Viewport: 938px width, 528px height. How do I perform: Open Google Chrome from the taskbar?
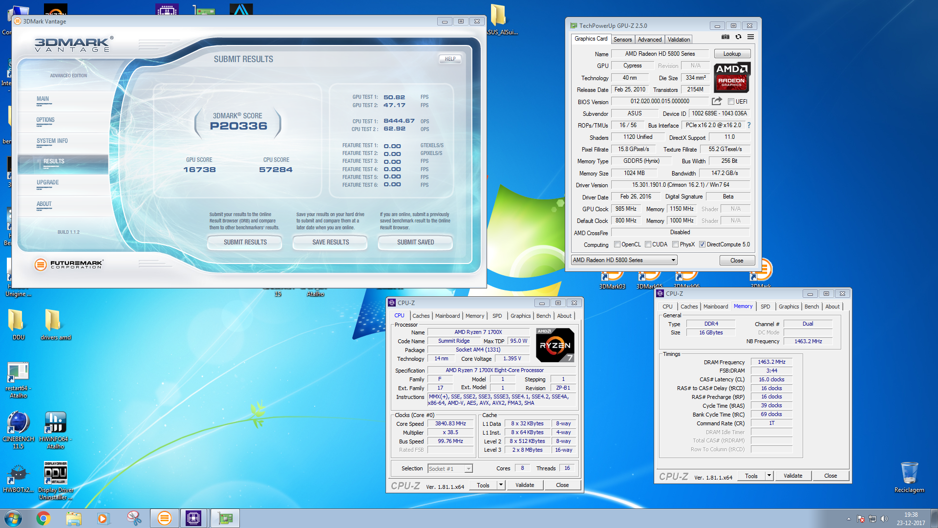click(43, 518)
